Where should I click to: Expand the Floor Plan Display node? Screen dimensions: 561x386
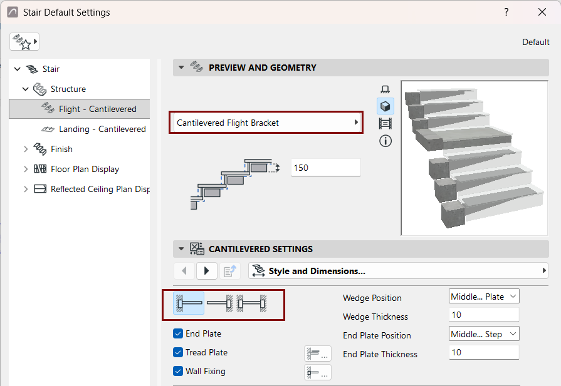point(26,169)
